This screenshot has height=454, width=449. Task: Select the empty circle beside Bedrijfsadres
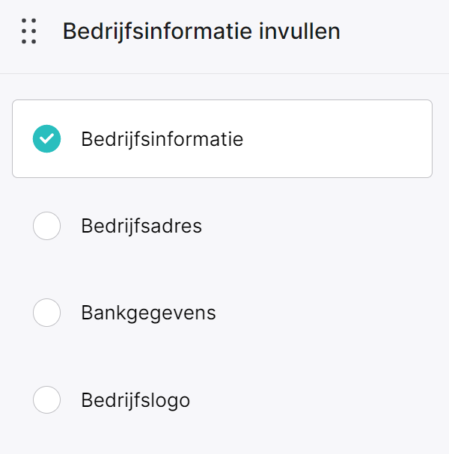coord(46,226)
